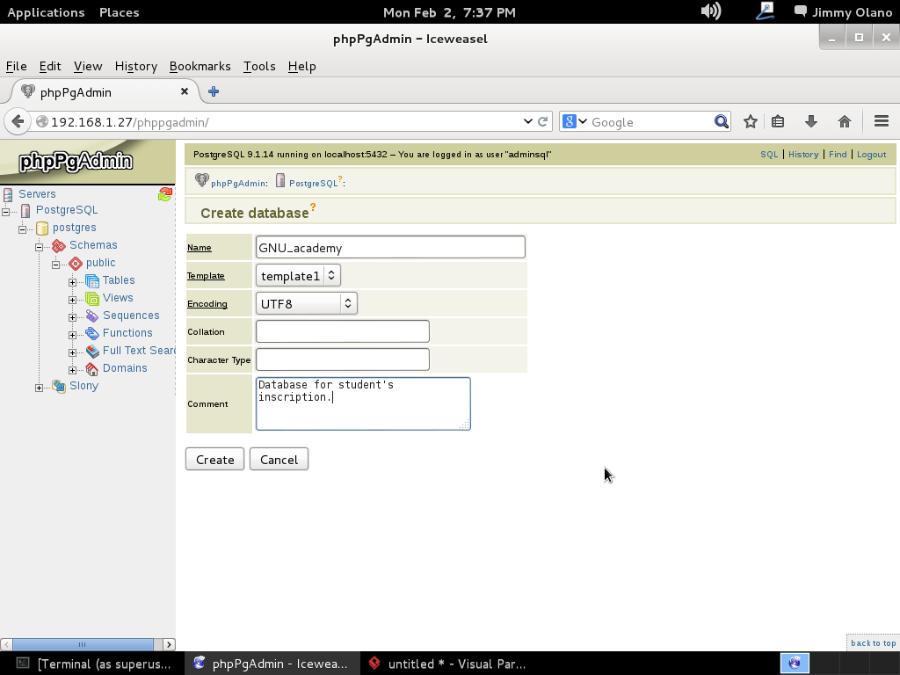Image resolution: width=900 pixels, height=675 pixels.
Task: Expand the Functions tree node
Action: 73,334
